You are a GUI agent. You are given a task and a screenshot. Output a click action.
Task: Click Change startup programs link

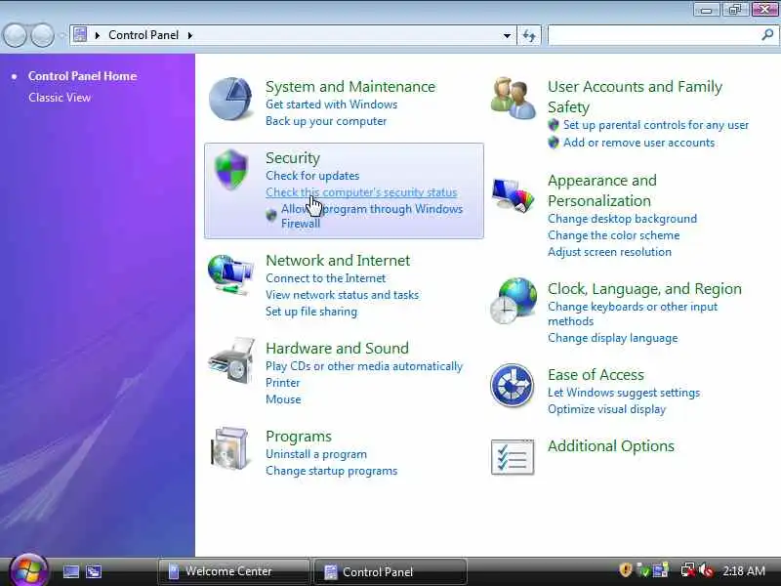click(331, 471)
